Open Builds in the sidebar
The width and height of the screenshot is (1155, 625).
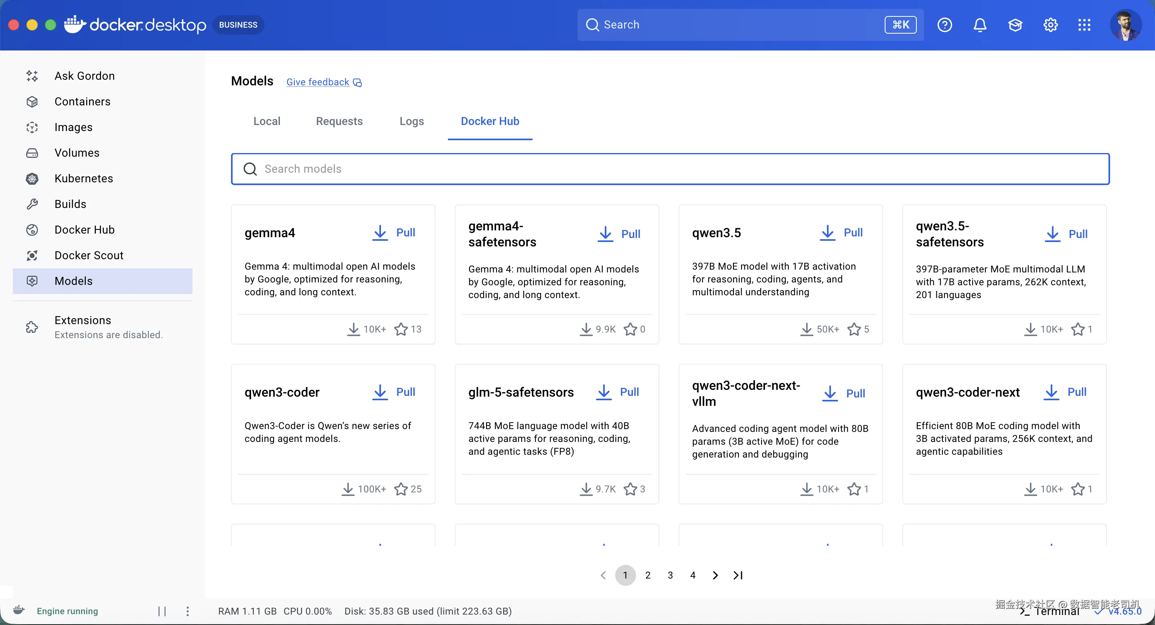point(103,204)
